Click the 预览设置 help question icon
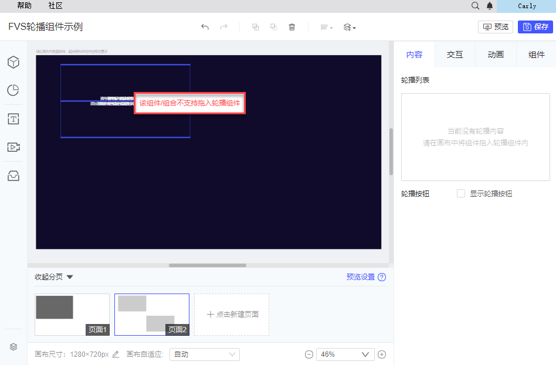Image resolution: width=556 pixels, height=365 pixels. [x=382, y=277]
